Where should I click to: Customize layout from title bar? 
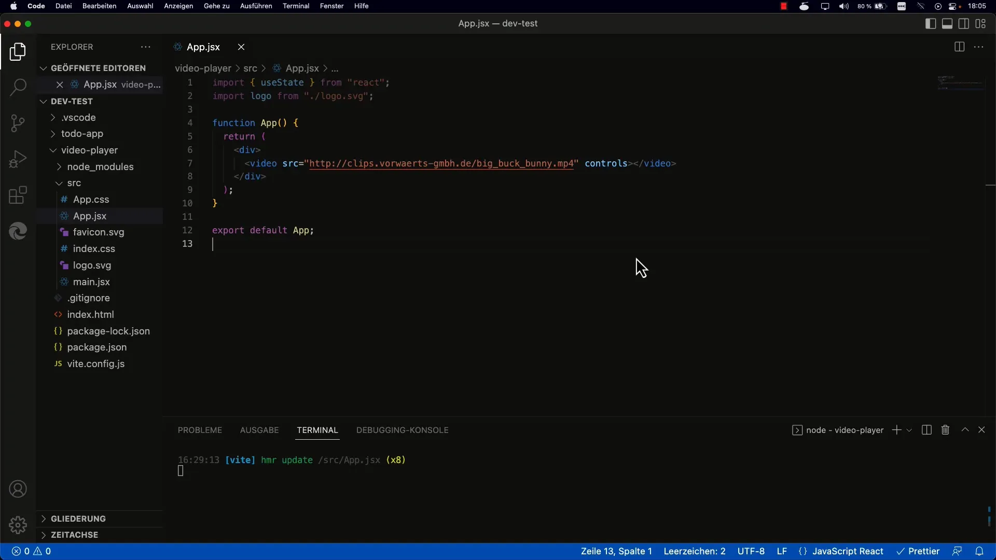[980, 23]
